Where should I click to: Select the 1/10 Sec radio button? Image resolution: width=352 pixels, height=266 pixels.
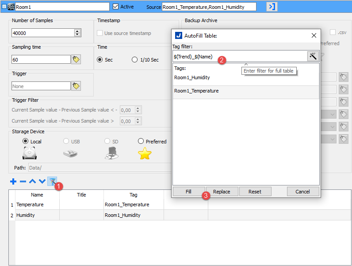click(x=134, y=60)
